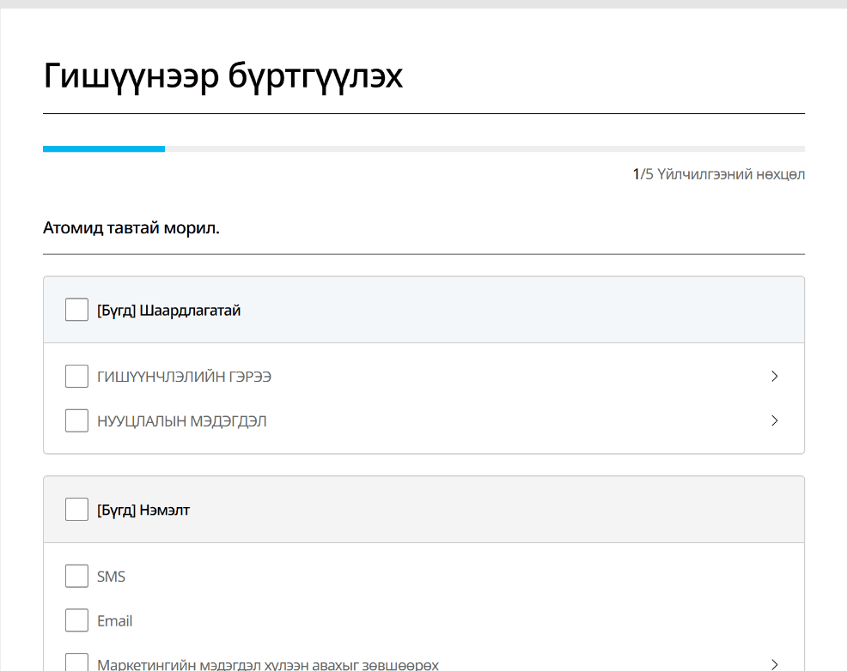Click the Email label text
The image size is (847, 671).
(x=114, y=621)
